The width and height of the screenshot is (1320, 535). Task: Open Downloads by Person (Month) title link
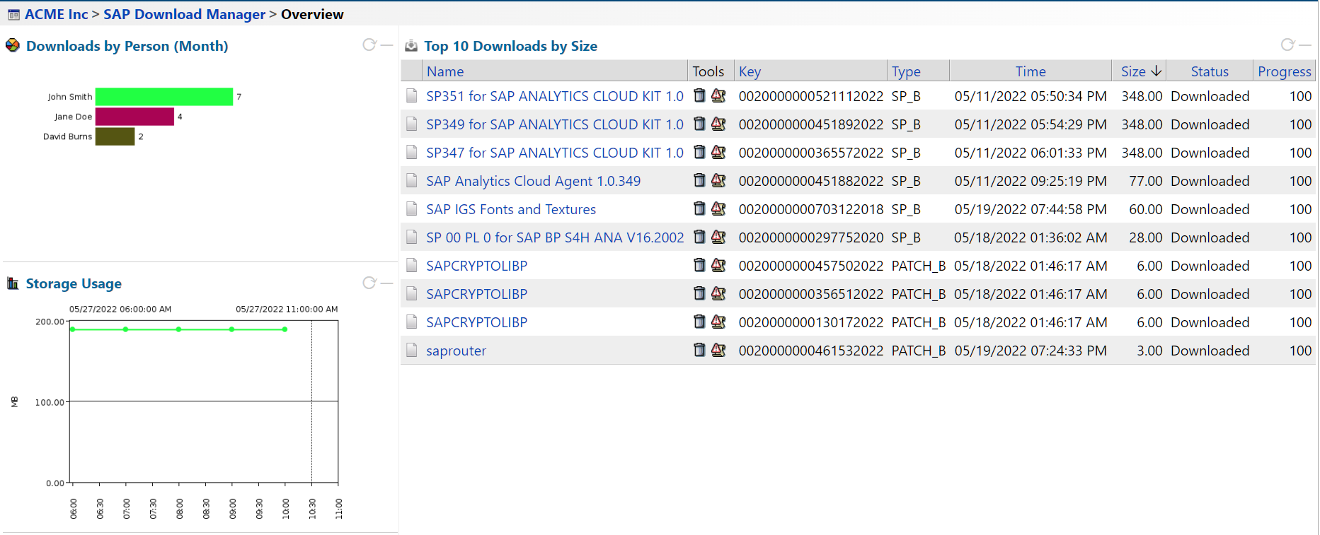pos(127,46)
